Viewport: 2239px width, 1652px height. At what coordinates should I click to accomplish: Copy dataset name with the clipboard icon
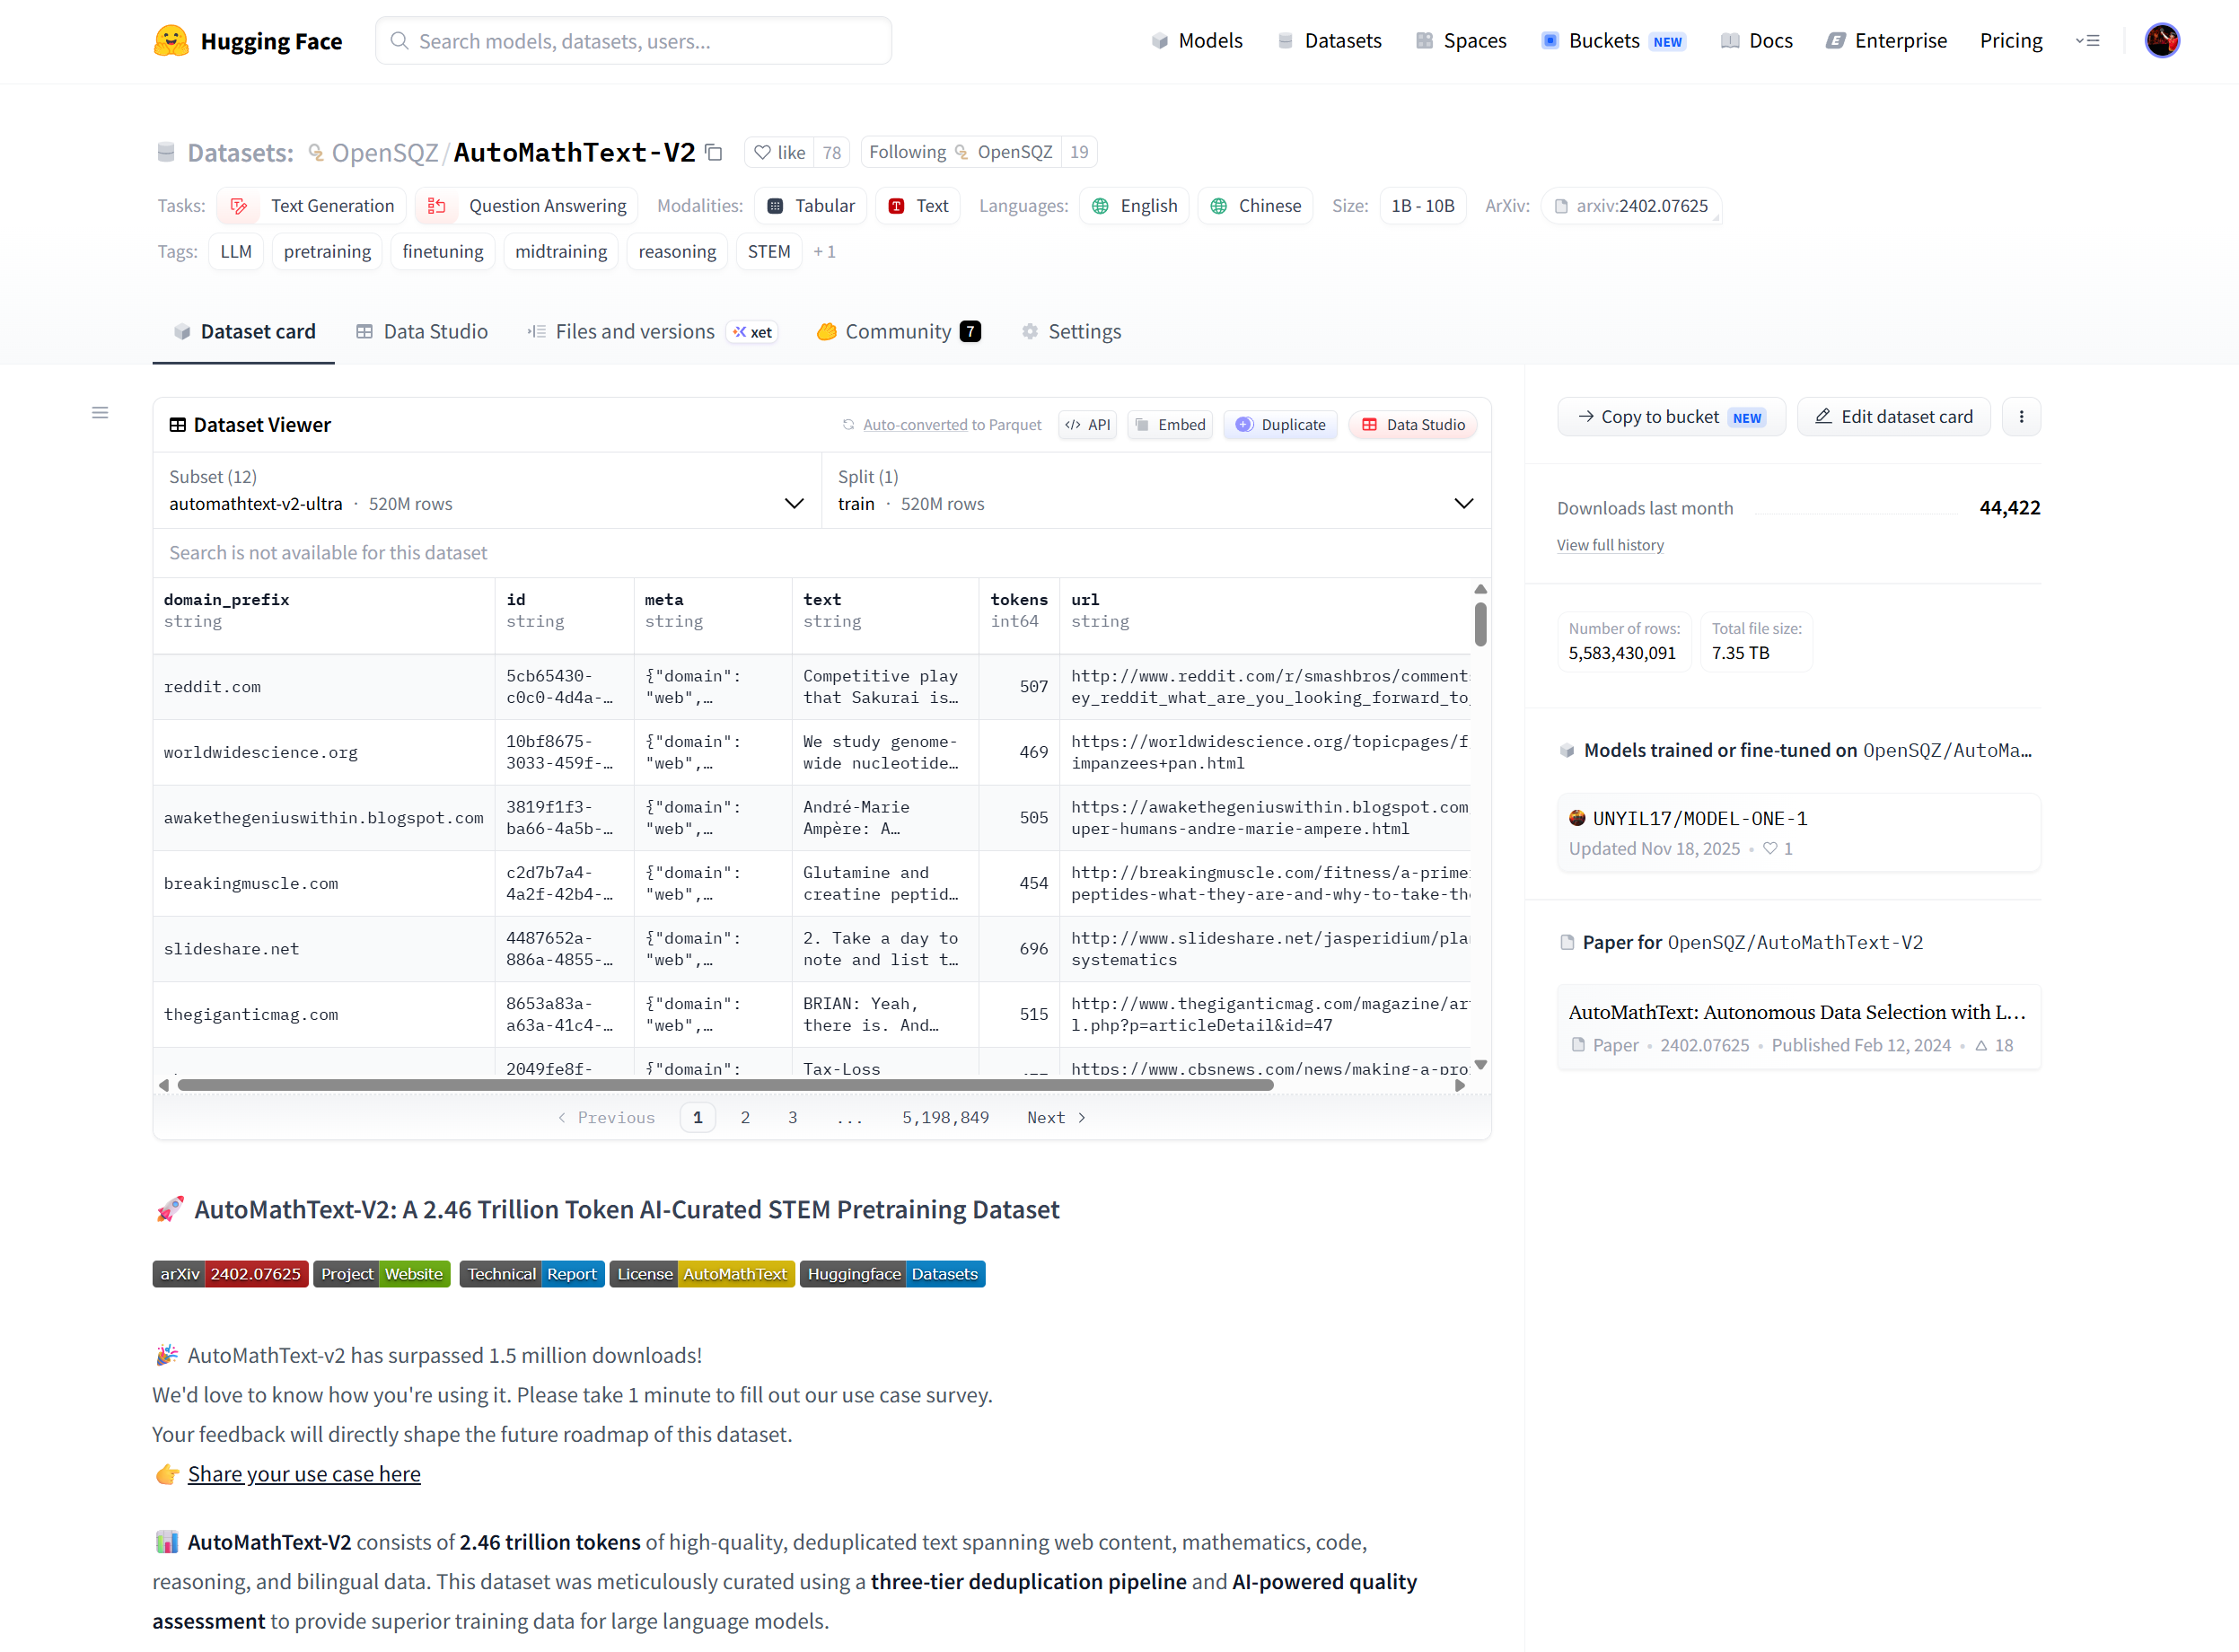pos(714,152)
